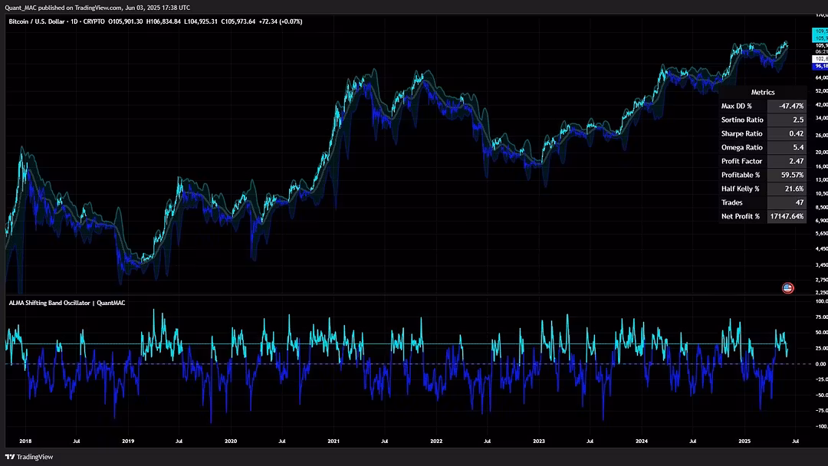Click the Sharpe Ratio value 0.42
Viewport: 828px width, 466px height.
click(797, 133)
